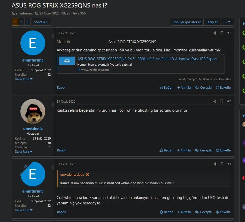245x222 pixels.
Task: Report post #3 via Rapor
Action: (x=62, y=212)
